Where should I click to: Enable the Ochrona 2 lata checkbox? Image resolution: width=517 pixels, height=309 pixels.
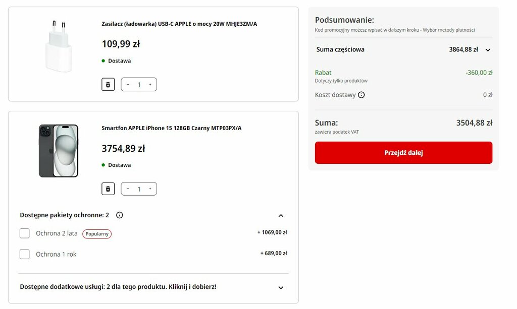click(24, 233)
